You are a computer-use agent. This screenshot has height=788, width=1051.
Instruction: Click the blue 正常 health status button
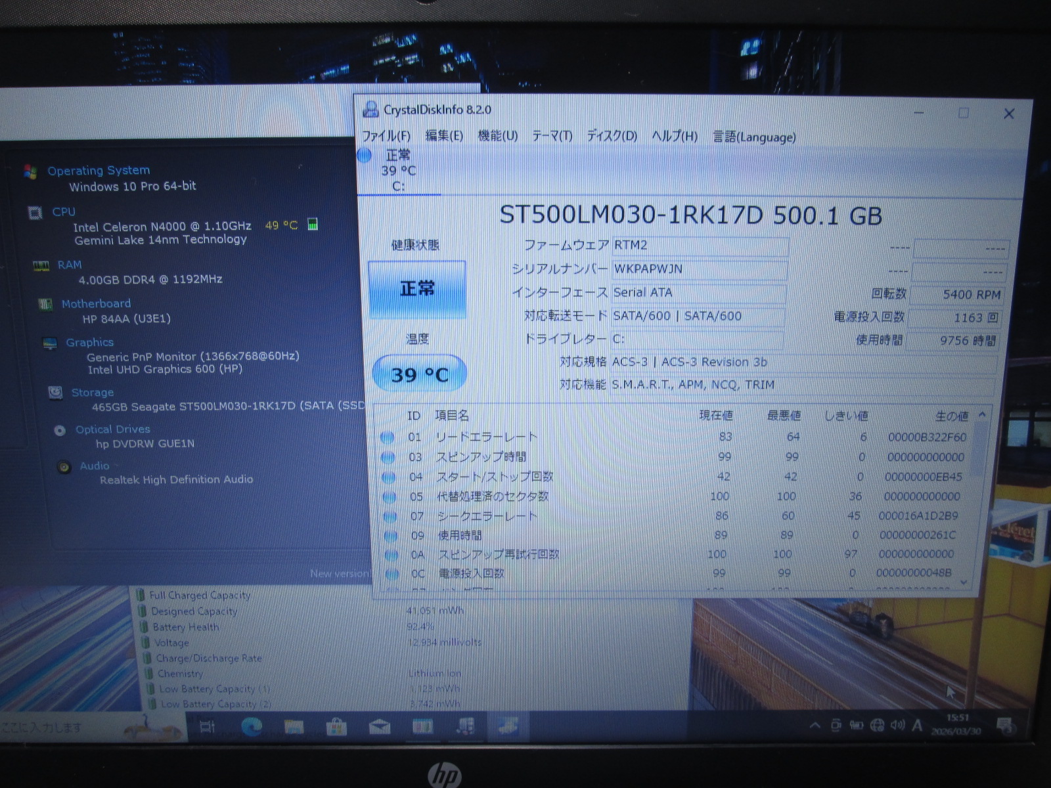tap(417, 290)
